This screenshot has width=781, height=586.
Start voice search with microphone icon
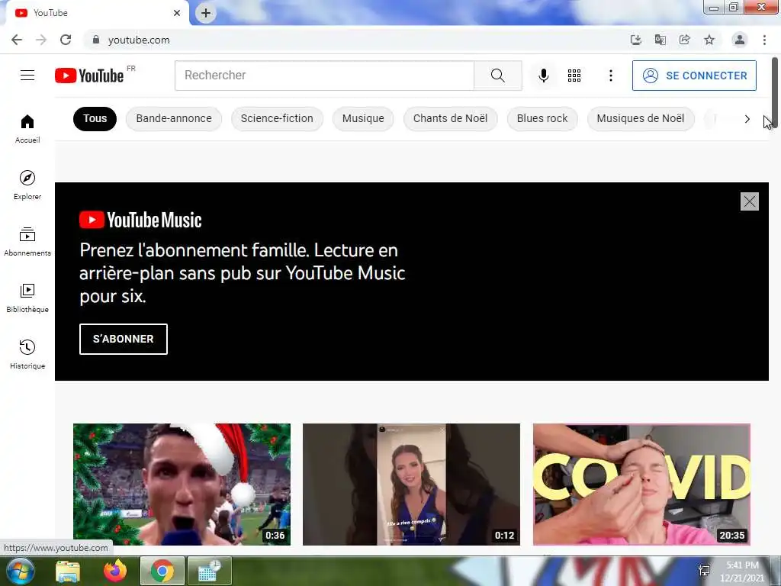coord(543,76)
